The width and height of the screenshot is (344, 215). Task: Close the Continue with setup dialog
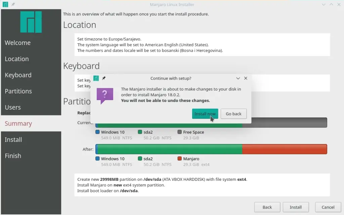click(x=246, y=78)
